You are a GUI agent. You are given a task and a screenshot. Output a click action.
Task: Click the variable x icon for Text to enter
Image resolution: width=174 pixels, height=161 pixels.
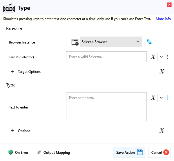click(x=153, y=98)
